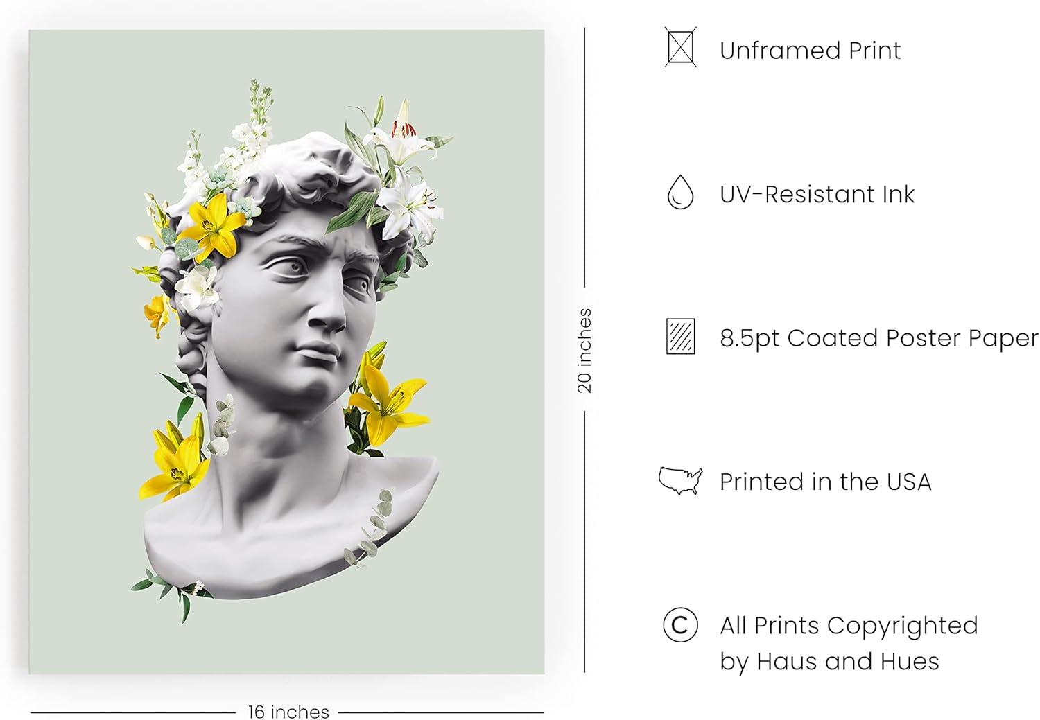Click the "by Haus and Hues" text

829,662
